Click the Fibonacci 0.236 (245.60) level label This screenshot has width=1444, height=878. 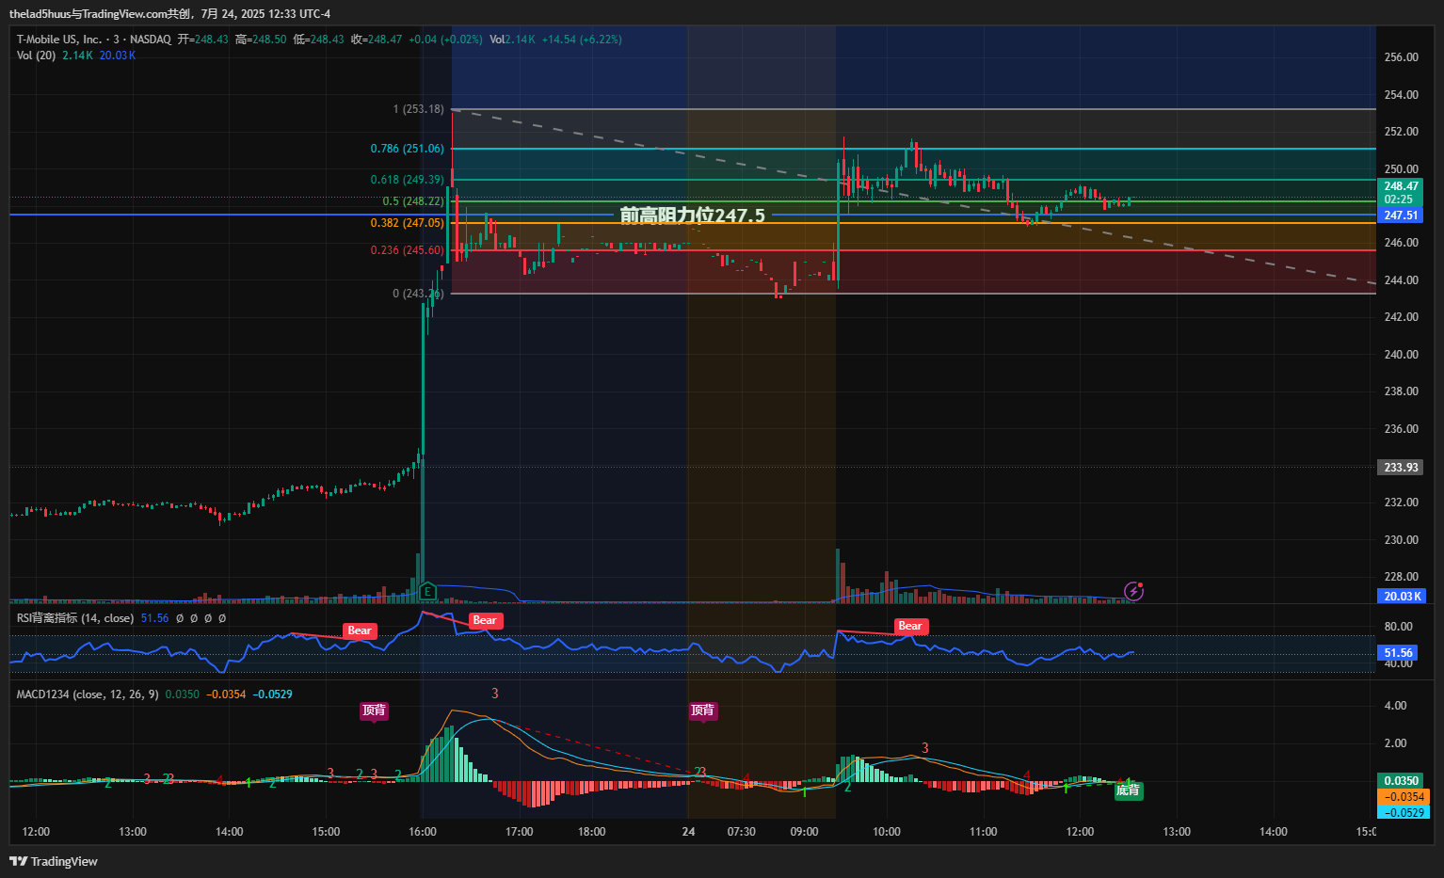(x=408, y=250)
